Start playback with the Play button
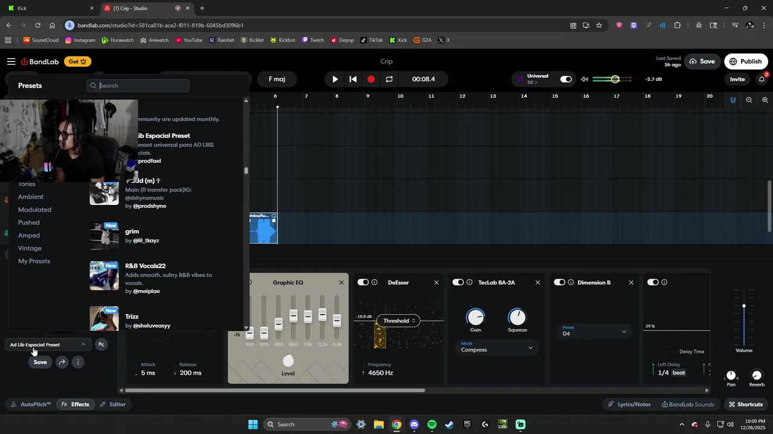The width and height of the screenshot is (773, 434). pos(335,79)
